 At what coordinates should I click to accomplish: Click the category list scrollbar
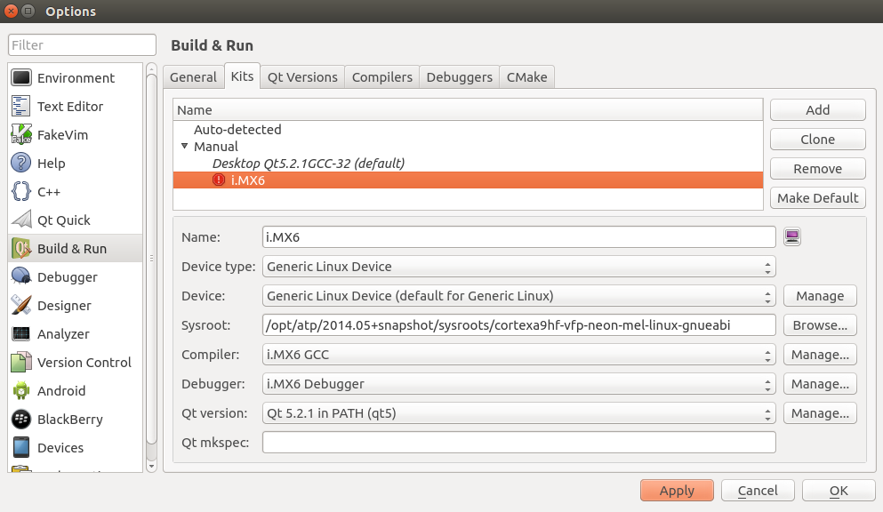click(x=151, y=259)
